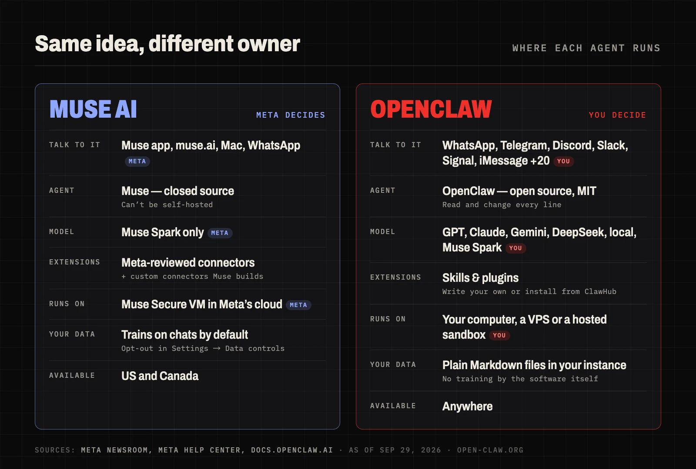
Task: Click the YOU badge beside sandbox
Action: click(x=499, y=335)
